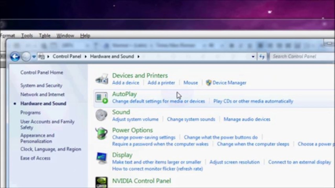This screenshot has width=335, height=188.
Task: Click Adjust screen resolution link
Action: tap(235, 162)
